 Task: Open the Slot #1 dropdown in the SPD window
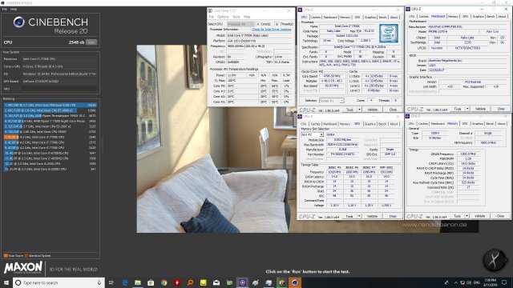[x=313, y=134]
